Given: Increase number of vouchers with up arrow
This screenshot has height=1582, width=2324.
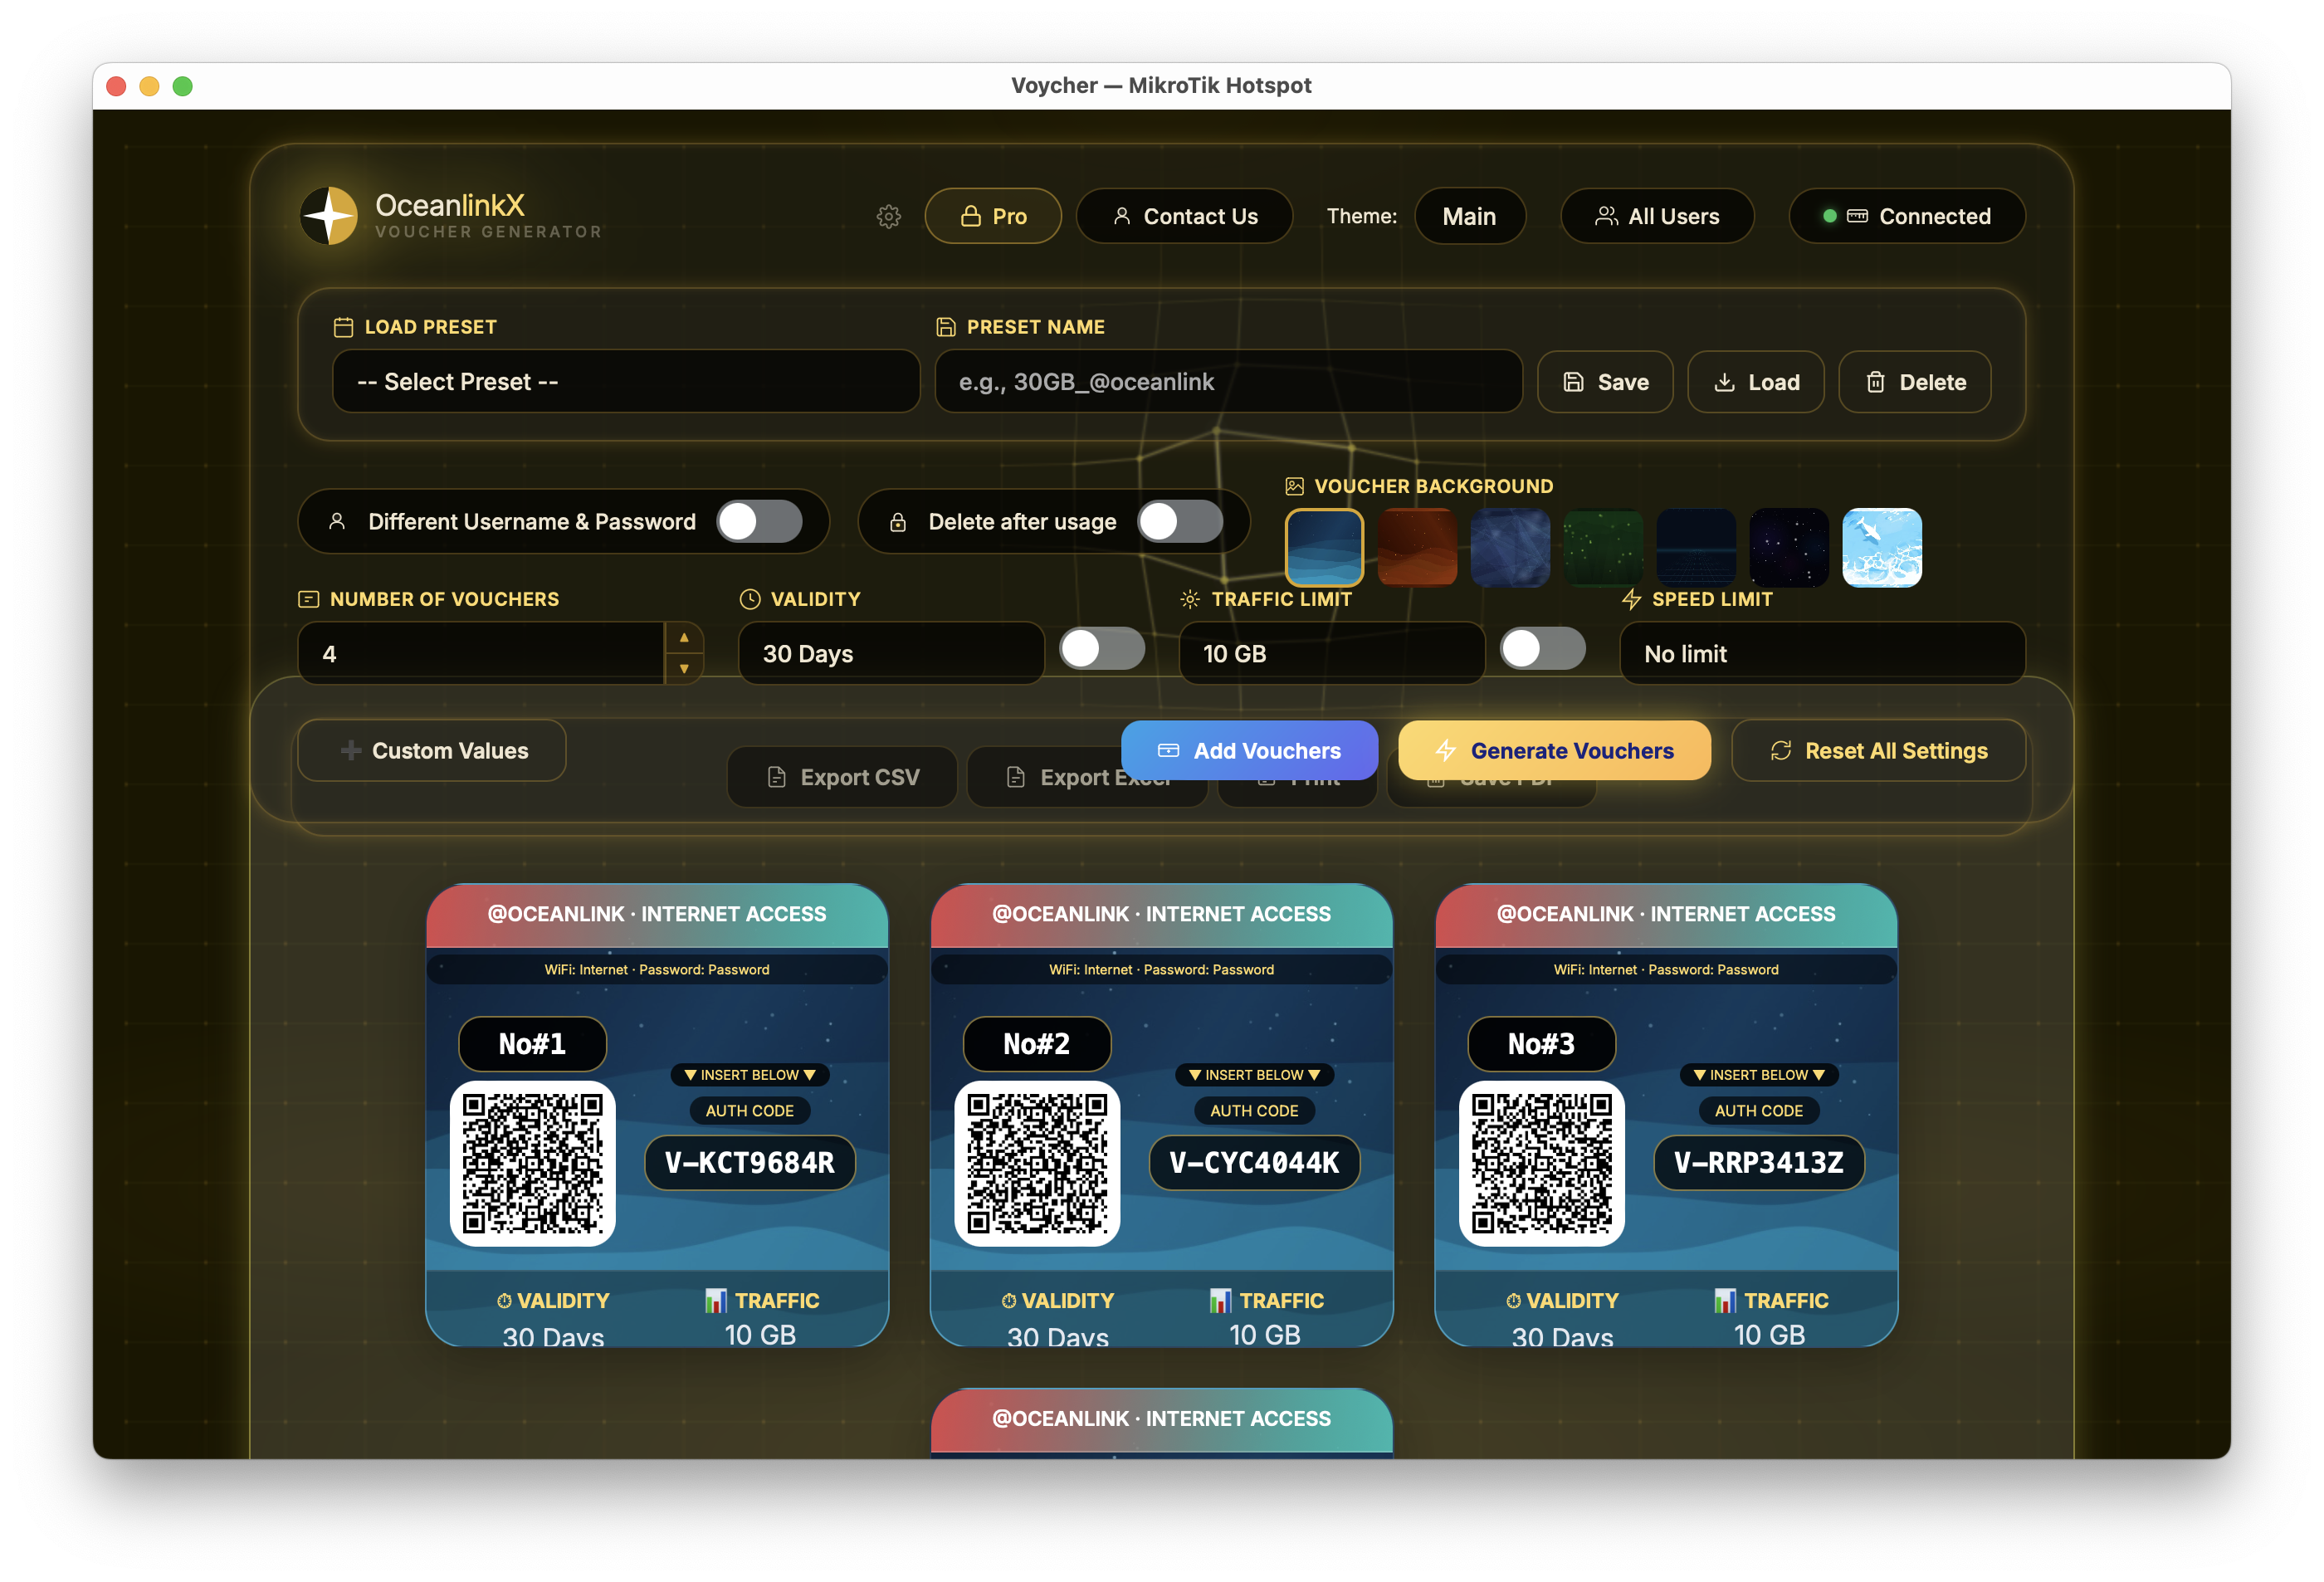Looking at the screenshot, I should click(684, 638).
